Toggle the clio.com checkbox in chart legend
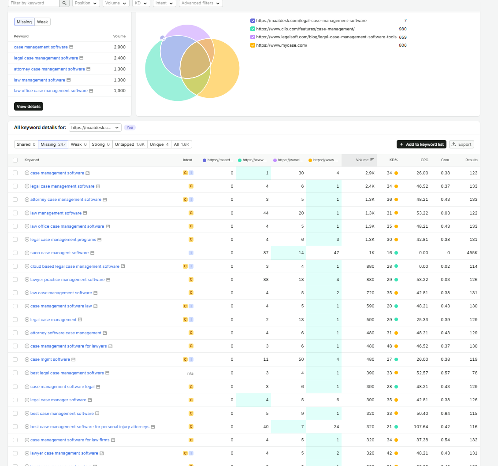 coord(253,29)
